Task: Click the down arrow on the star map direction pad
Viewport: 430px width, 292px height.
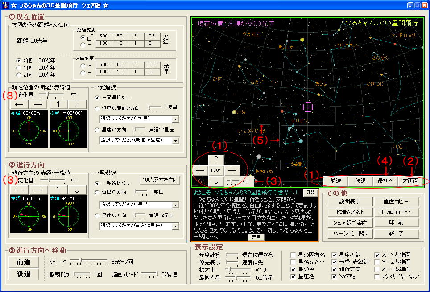Action: tap(216, 181)
